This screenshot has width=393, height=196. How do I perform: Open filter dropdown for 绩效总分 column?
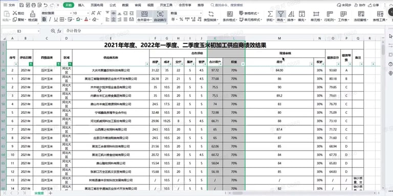point(339,64)
